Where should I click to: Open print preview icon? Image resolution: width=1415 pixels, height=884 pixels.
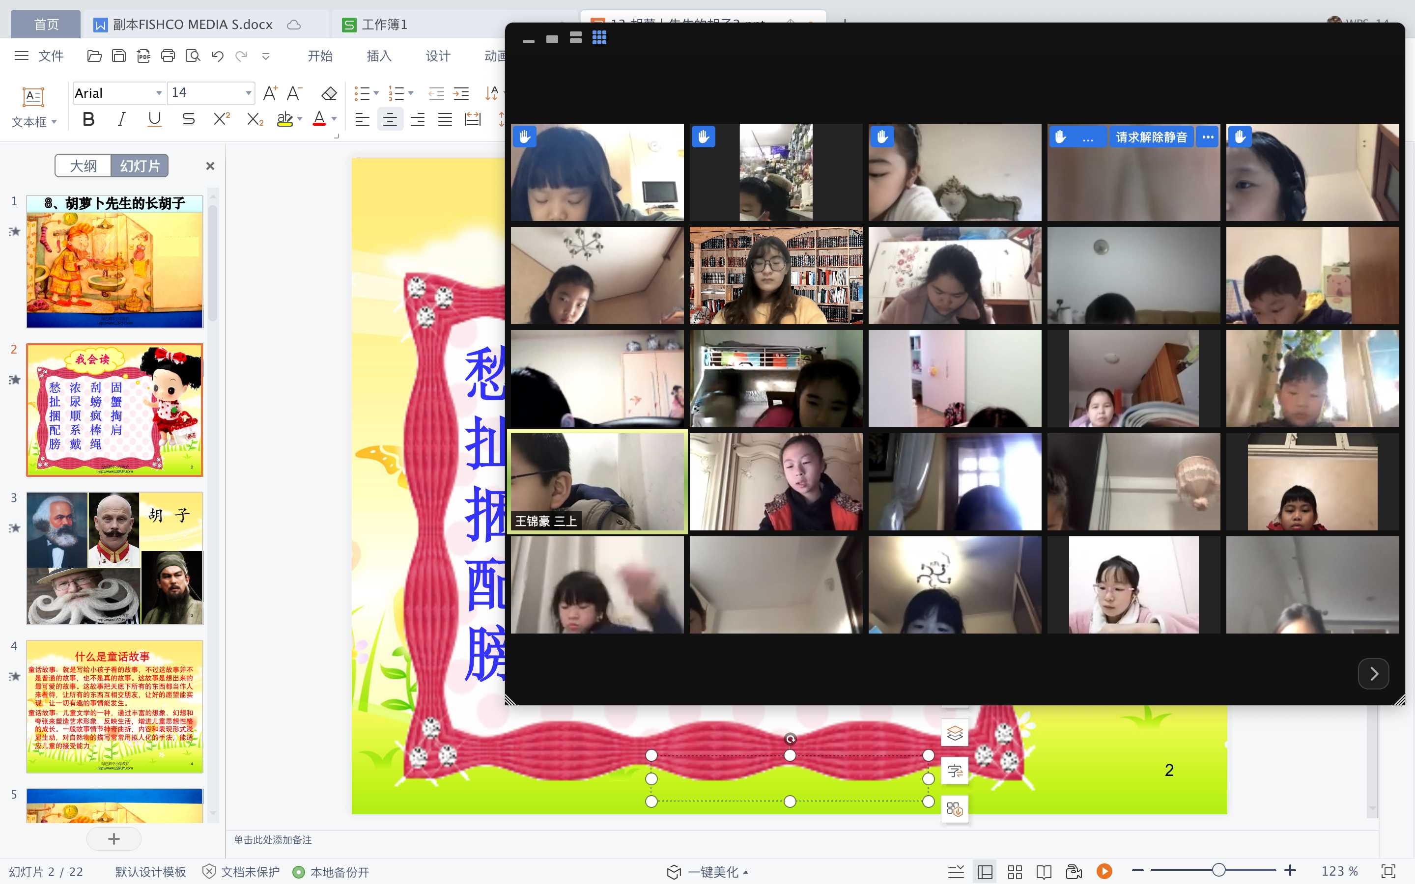click(x=193, y=56)
